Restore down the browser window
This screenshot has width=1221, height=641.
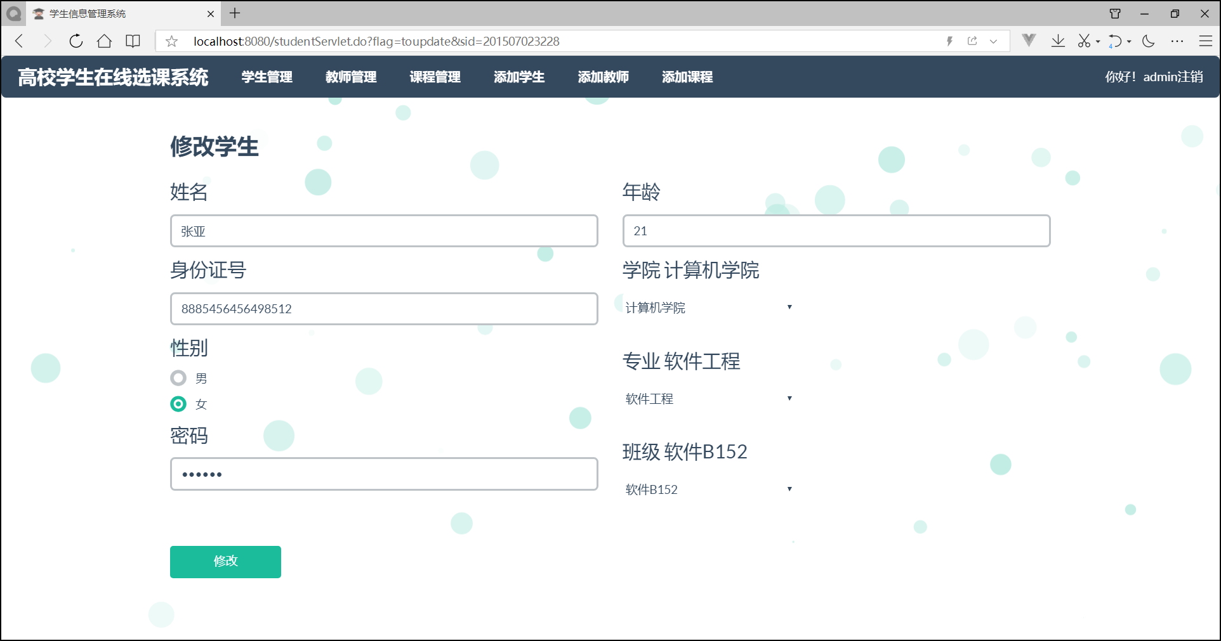tap(1175, 13)
